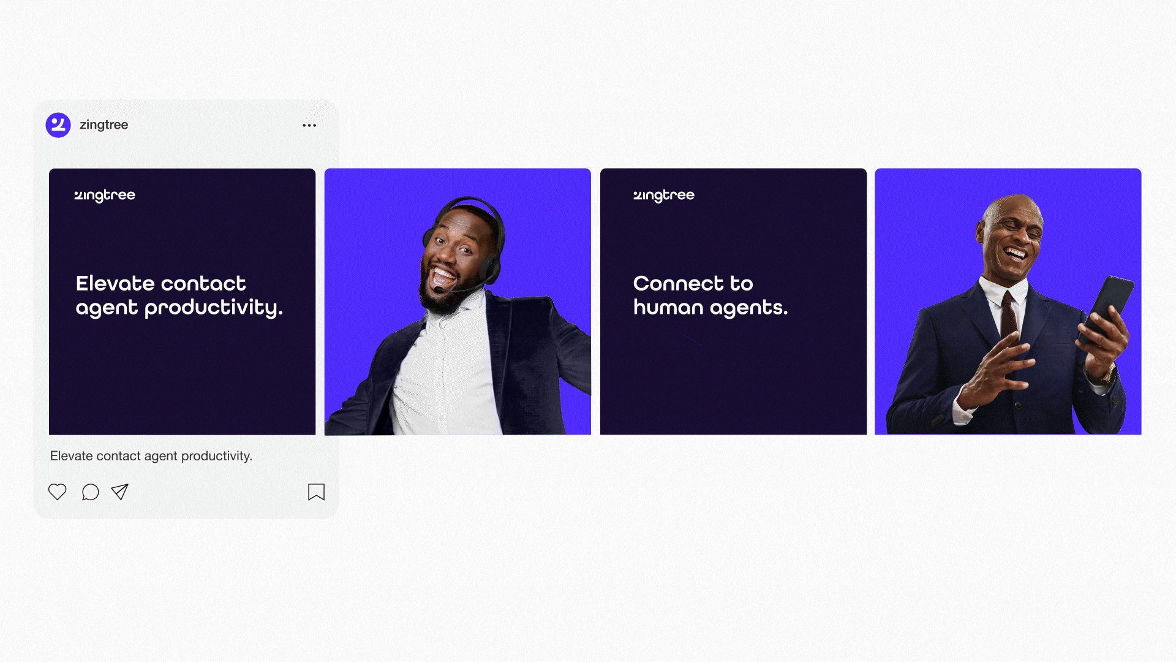Screen dimensions: 1176x662
Task: Click the zingtree logo on the third slide
Action: [x=663, y=195]
